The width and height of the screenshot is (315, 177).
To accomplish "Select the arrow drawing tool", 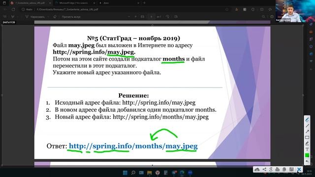I will [307, 132].
